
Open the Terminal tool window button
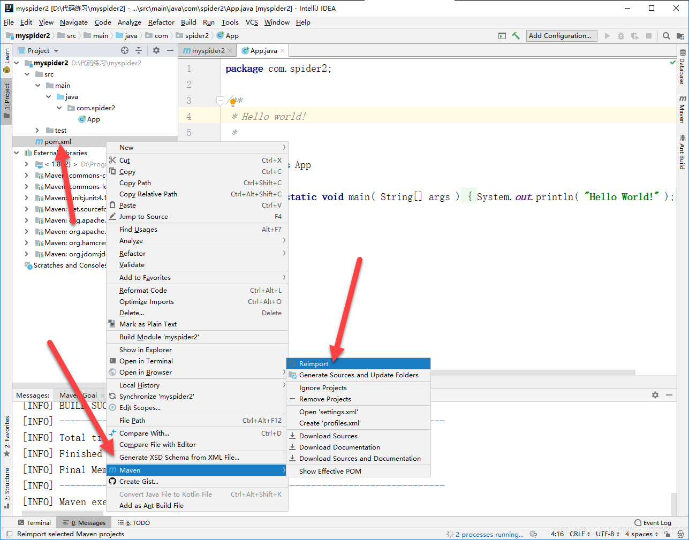pos(34,522)
